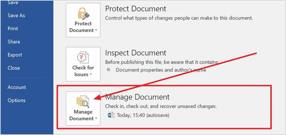286x135 pixels.
Task: Click Close in the blue sidebar
Action: pos(14,68)
